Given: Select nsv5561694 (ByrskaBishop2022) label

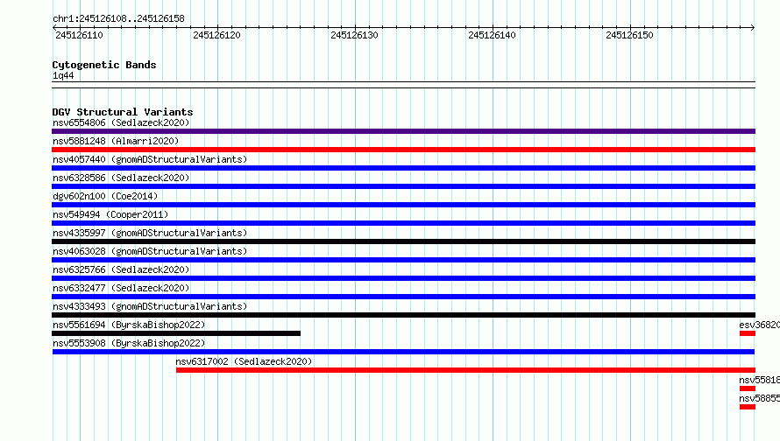Looking at the screenshot, I should click(129, 325).
